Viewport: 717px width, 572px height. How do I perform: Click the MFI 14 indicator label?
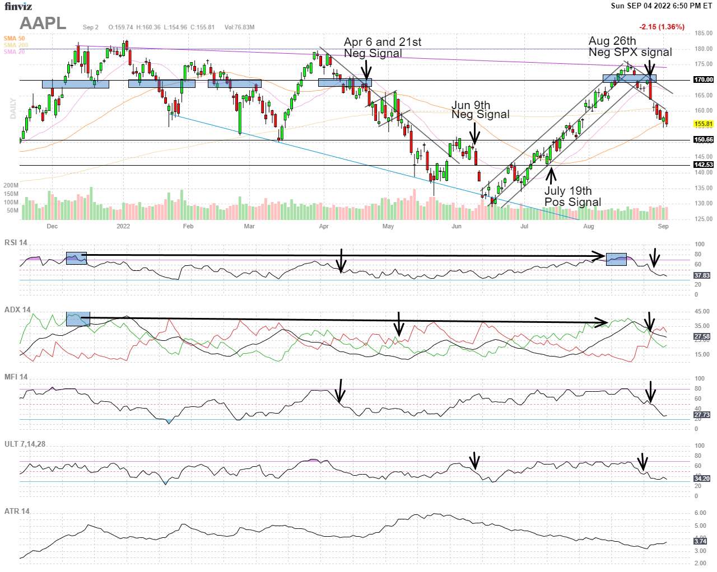coord(16,377)
